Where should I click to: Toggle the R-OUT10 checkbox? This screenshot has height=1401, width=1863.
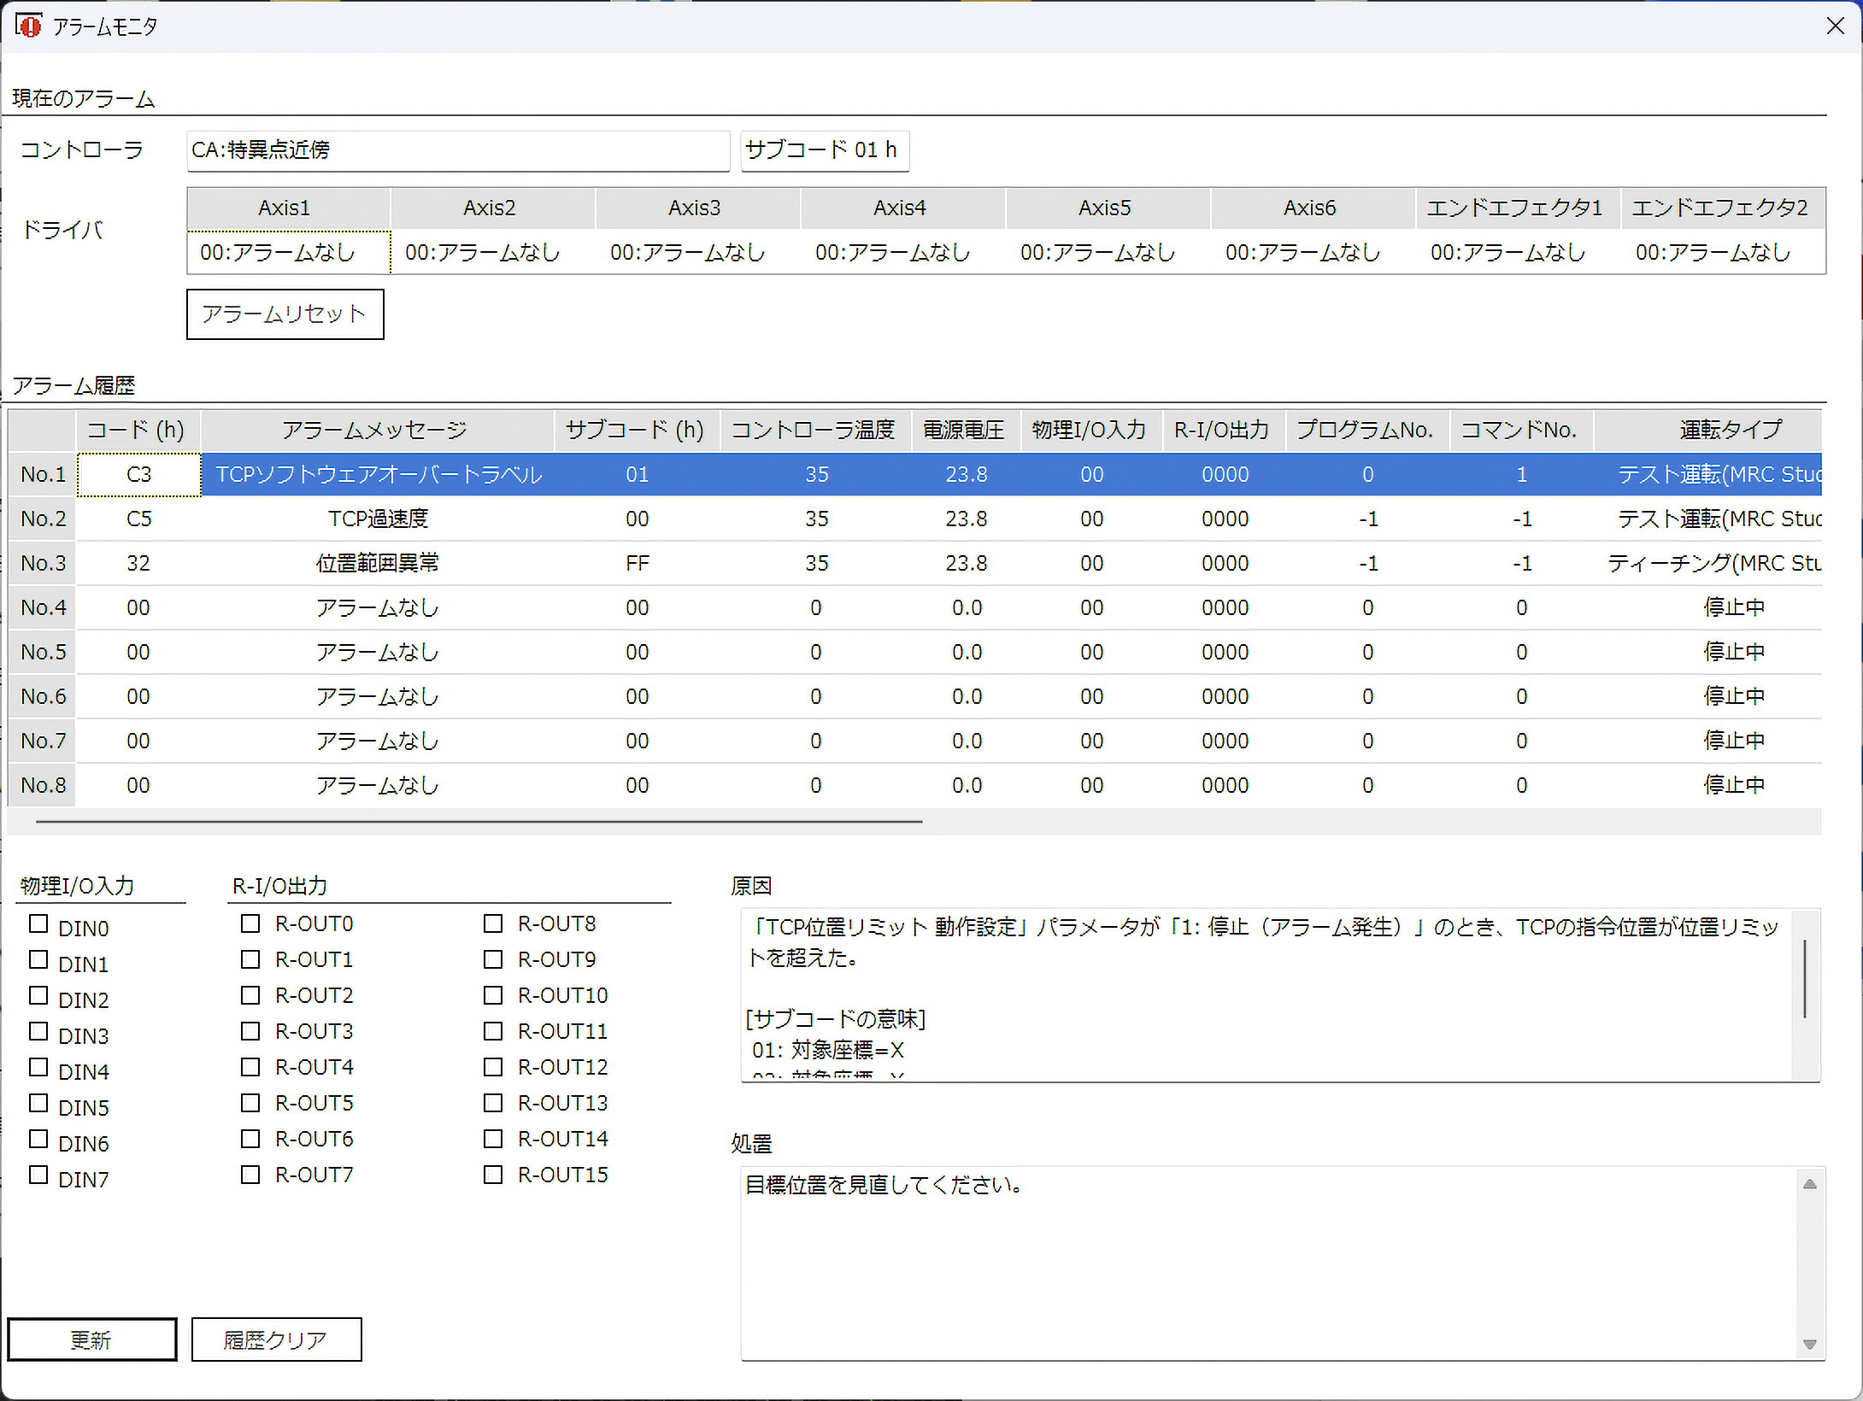[493, 996]
